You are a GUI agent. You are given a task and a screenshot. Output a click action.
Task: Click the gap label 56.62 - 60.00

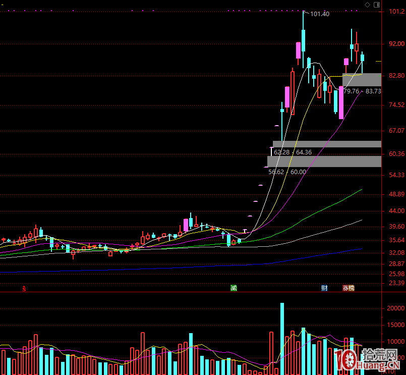(x=287, y=172)
